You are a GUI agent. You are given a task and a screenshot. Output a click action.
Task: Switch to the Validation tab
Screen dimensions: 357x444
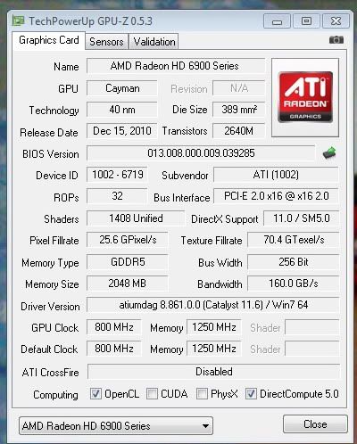[x=154, y=42]
